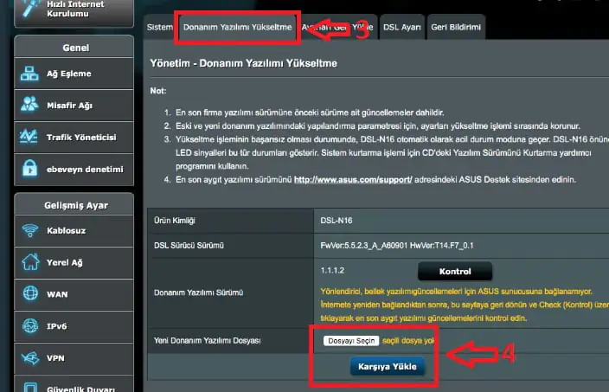
Task: Click firmware version value 1.1.1.2
Action: (332, 270)
